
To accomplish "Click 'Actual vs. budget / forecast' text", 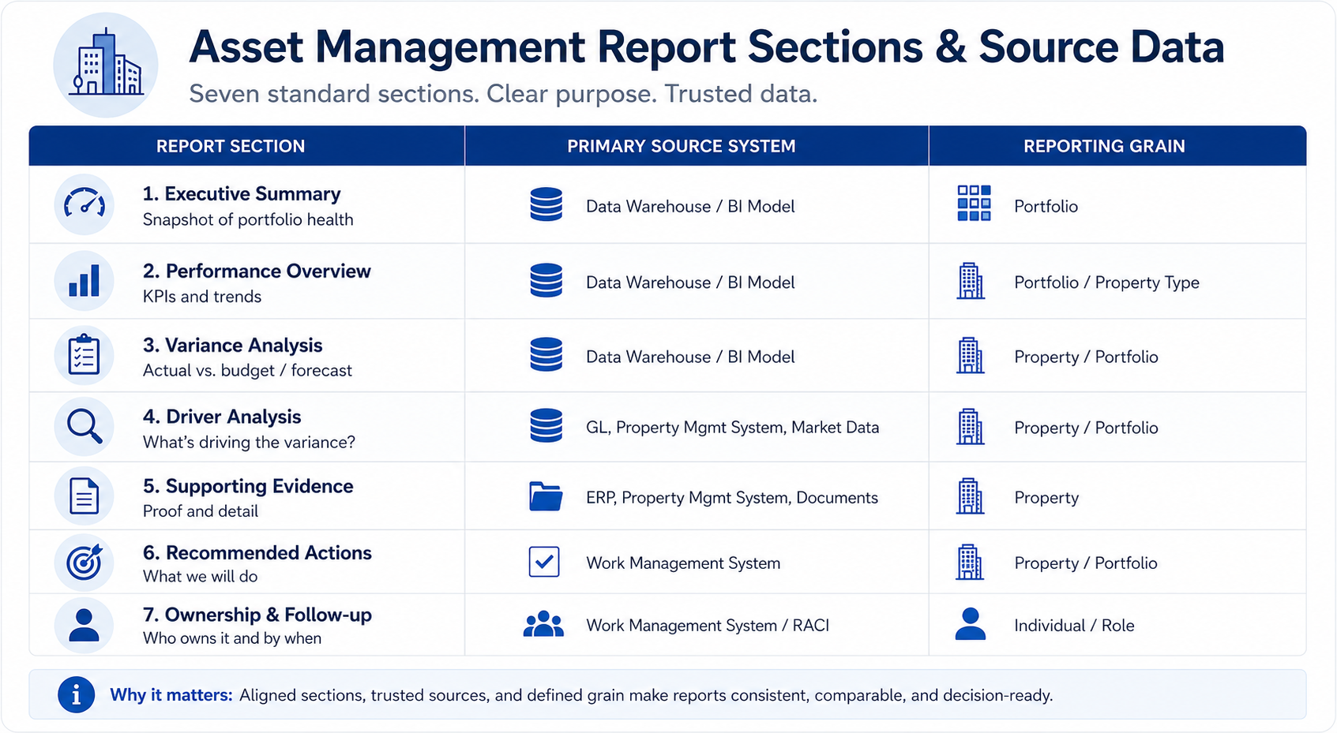I will 247,370.
